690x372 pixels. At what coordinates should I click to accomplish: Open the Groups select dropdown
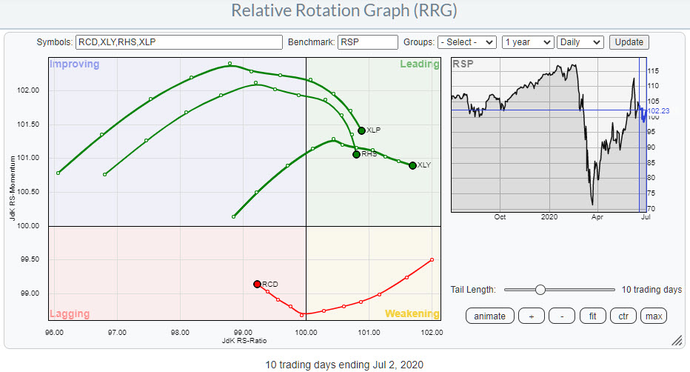click(466, 42)
